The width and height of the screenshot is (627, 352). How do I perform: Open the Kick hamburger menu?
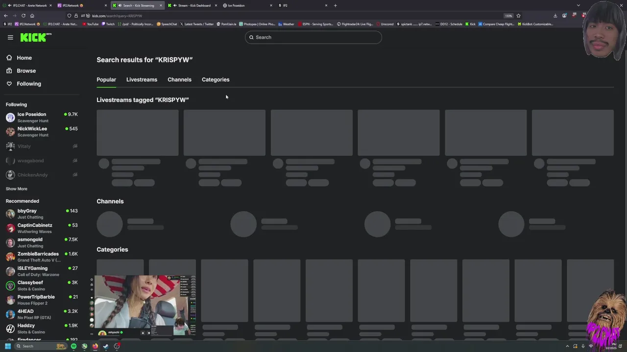click(x=10, y=37)
